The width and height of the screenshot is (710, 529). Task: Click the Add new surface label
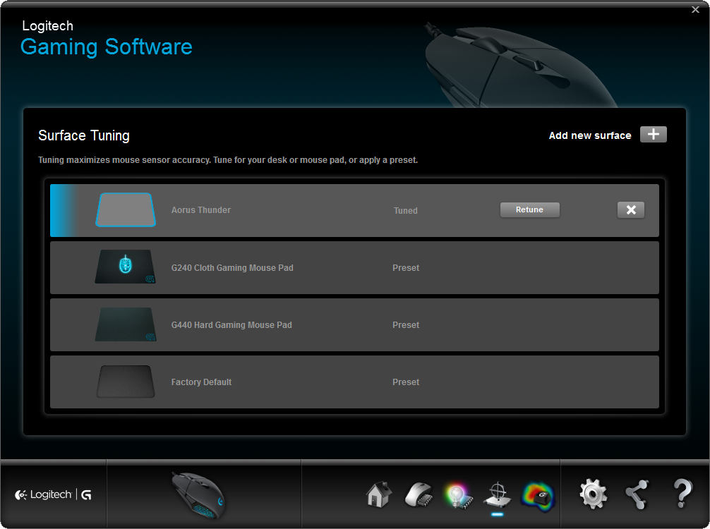(589, 135)
